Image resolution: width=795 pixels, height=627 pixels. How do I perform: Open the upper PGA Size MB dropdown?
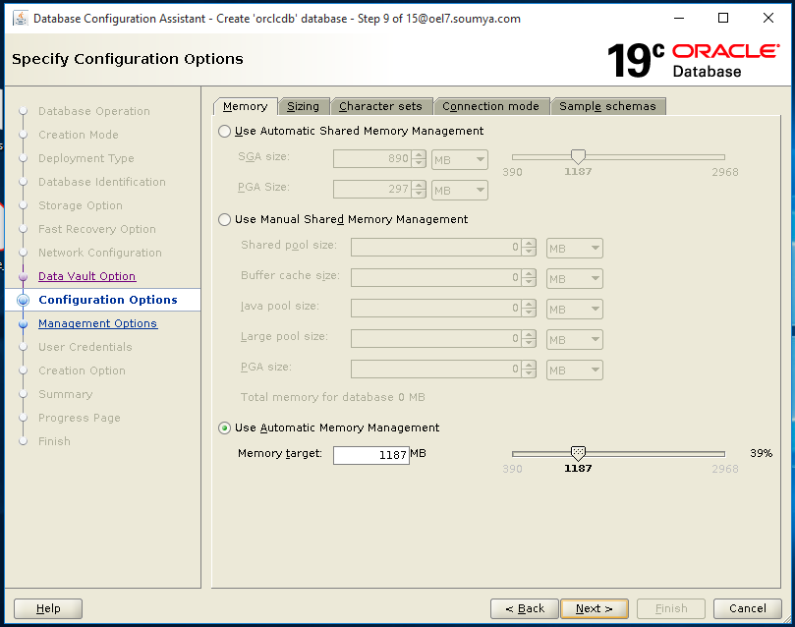tap(460, 190)
